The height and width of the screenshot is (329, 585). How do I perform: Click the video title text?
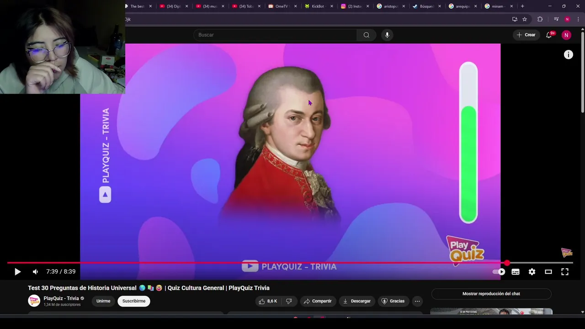pyautogui.click(x=149, y=288)
